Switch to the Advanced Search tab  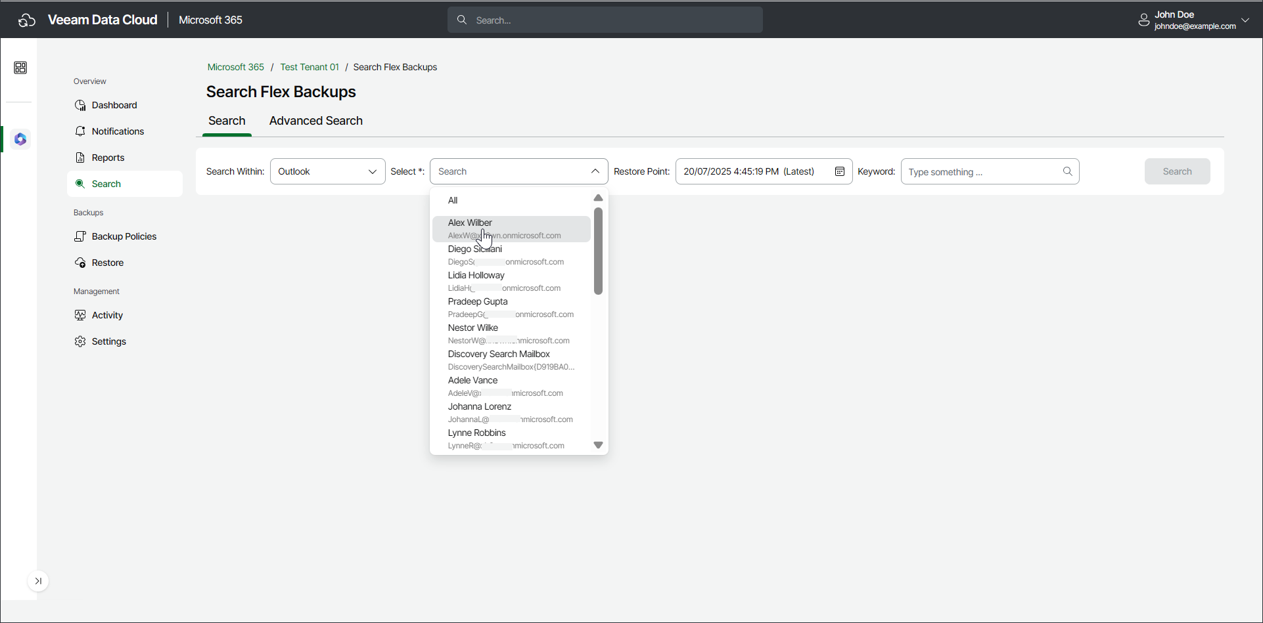tap(315, 121)
